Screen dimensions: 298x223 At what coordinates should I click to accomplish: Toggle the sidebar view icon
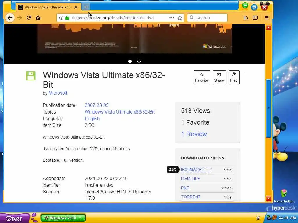[x=255, y=18]
